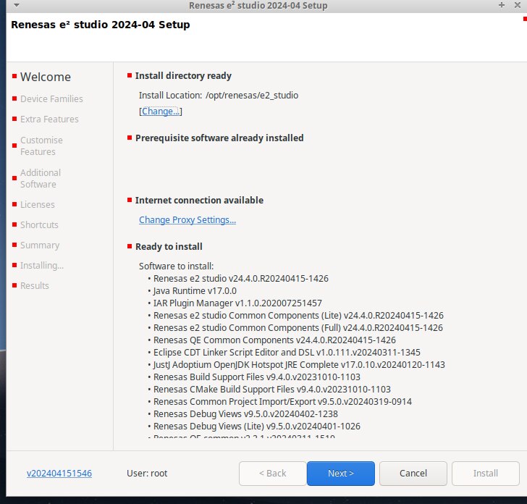Click the v202404151546 version link
This screenshot has height=504, width=527.
[x=59, y=474]
